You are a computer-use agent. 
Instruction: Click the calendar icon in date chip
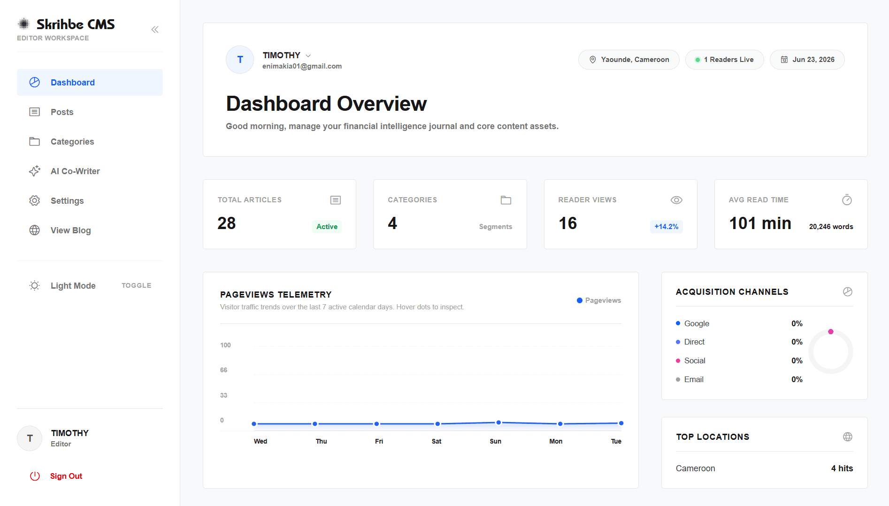point(784,60)
